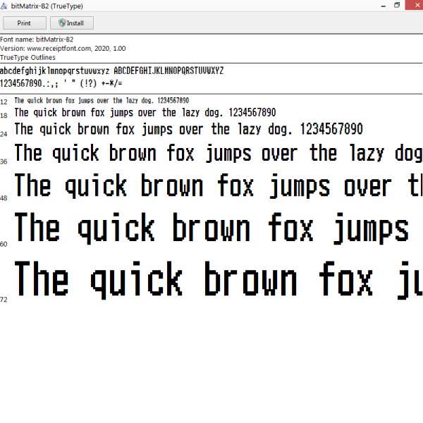
Task: Click the 72 point size label
Action: pos(4,300)
